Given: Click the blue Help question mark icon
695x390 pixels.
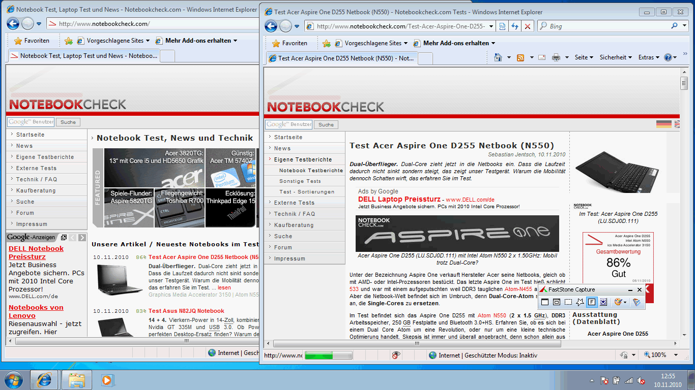Looking at the screenshot, I should (x=668, y=57).
